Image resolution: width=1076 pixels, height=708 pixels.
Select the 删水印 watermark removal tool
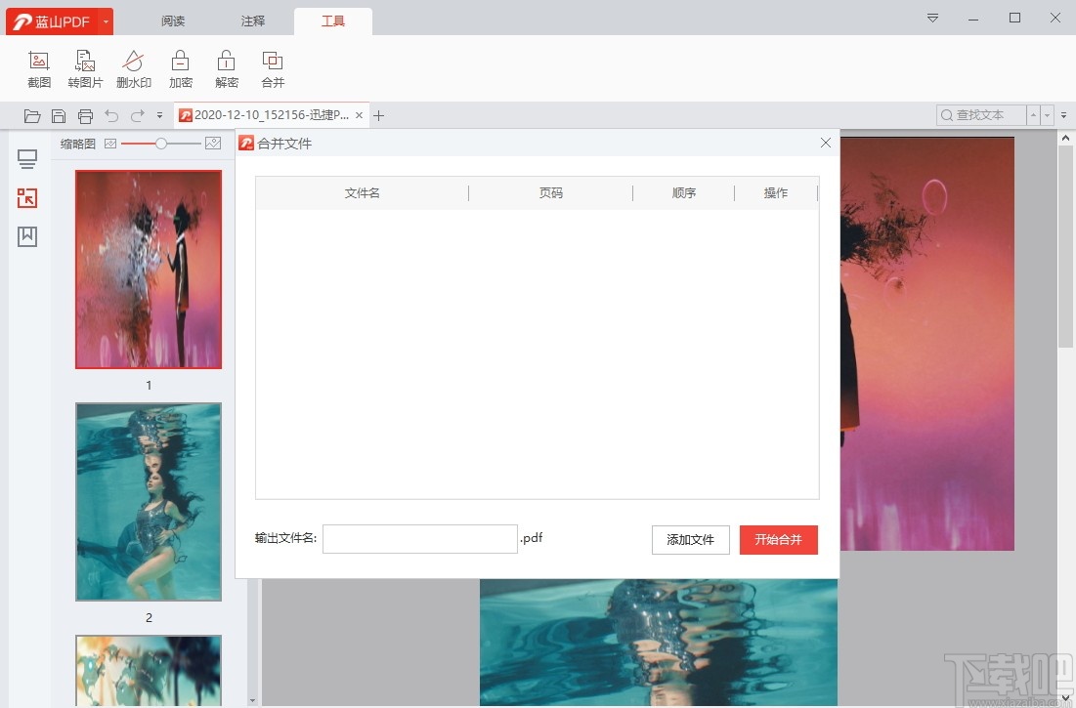point(133,66)
